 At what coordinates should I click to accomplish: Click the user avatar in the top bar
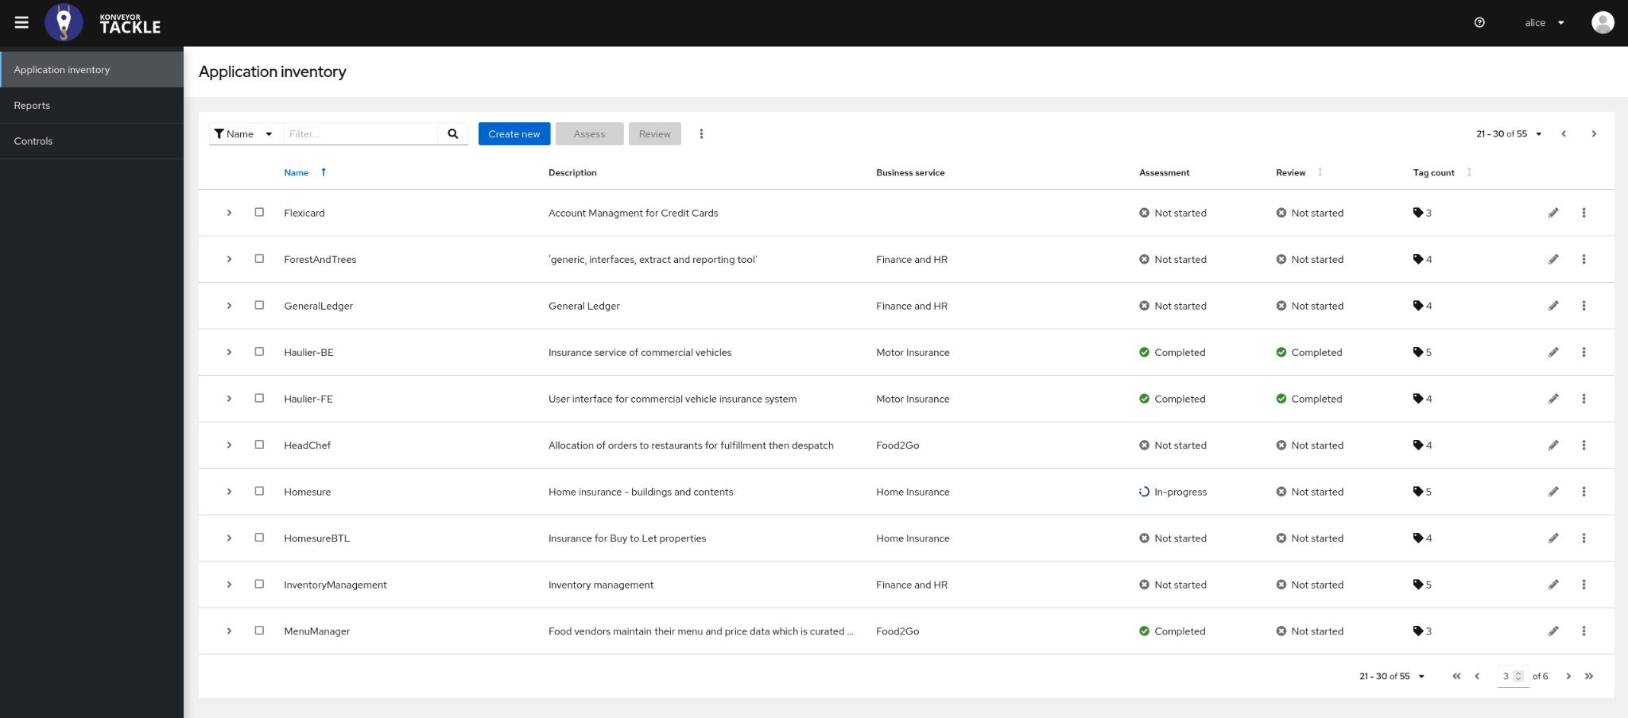[1603, 22]
